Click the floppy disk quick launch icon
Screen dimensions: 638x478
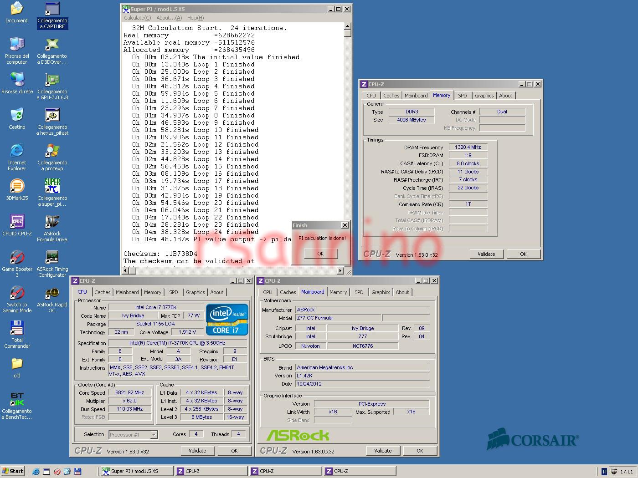click(x=77, y=471)
